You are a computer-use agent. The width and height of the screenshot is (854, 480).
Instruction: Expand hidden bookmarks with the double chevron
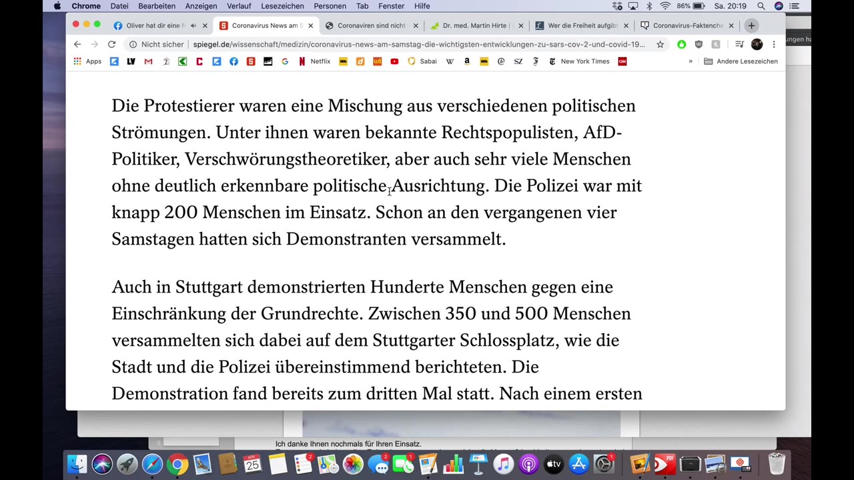click(x=691, y=61)
